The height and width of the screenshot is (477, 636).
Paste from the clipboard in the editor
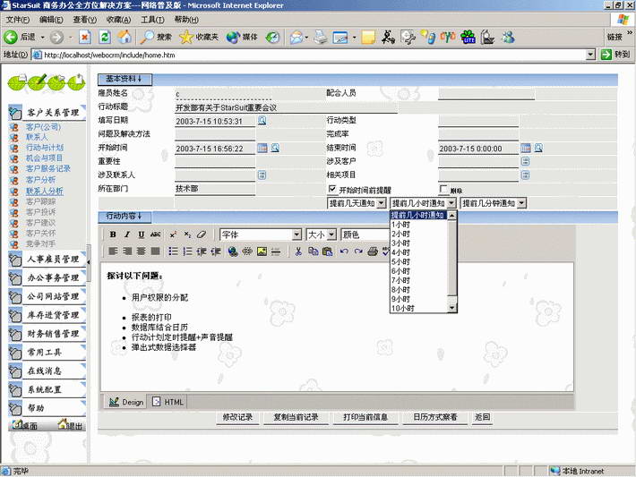pos(327,251)
